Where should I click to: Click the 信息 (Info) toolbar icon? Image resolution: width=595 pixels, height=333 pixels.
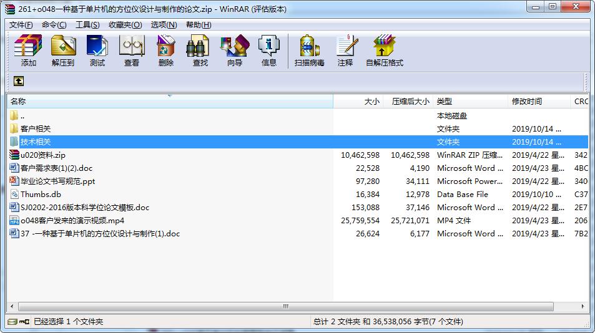[268, 46]
